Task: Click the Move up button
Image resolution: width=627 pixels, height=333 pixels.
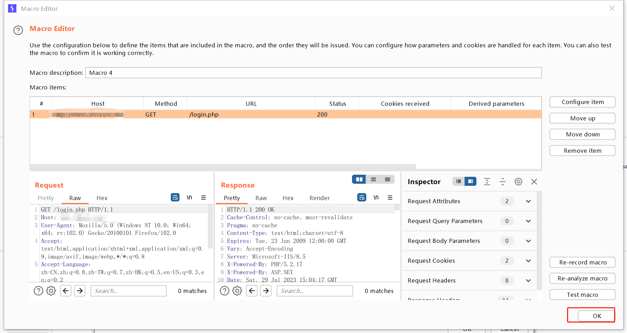Action: 582,118
